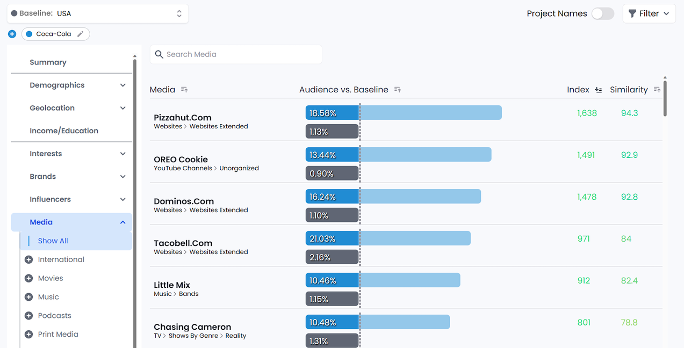Click index value 1,638
The width and height of the screenshot is (684, 348).
coord(587,113)
